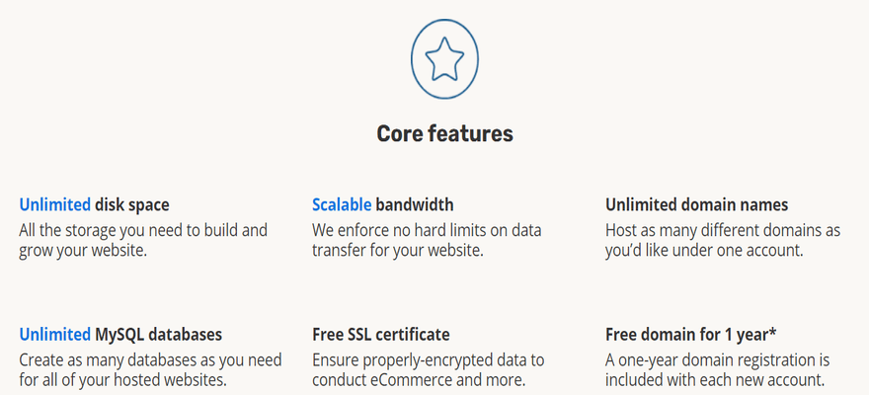The image size is (869, 395).
Task: Click the blue Unlimited word before disk space
Action: click(x=55, y=205)
